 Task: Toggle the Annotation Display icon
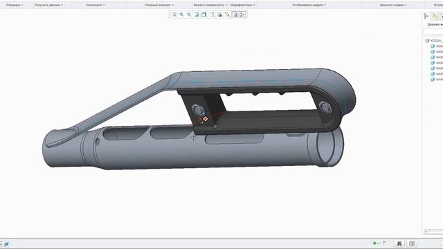click(x=235, y=15)
